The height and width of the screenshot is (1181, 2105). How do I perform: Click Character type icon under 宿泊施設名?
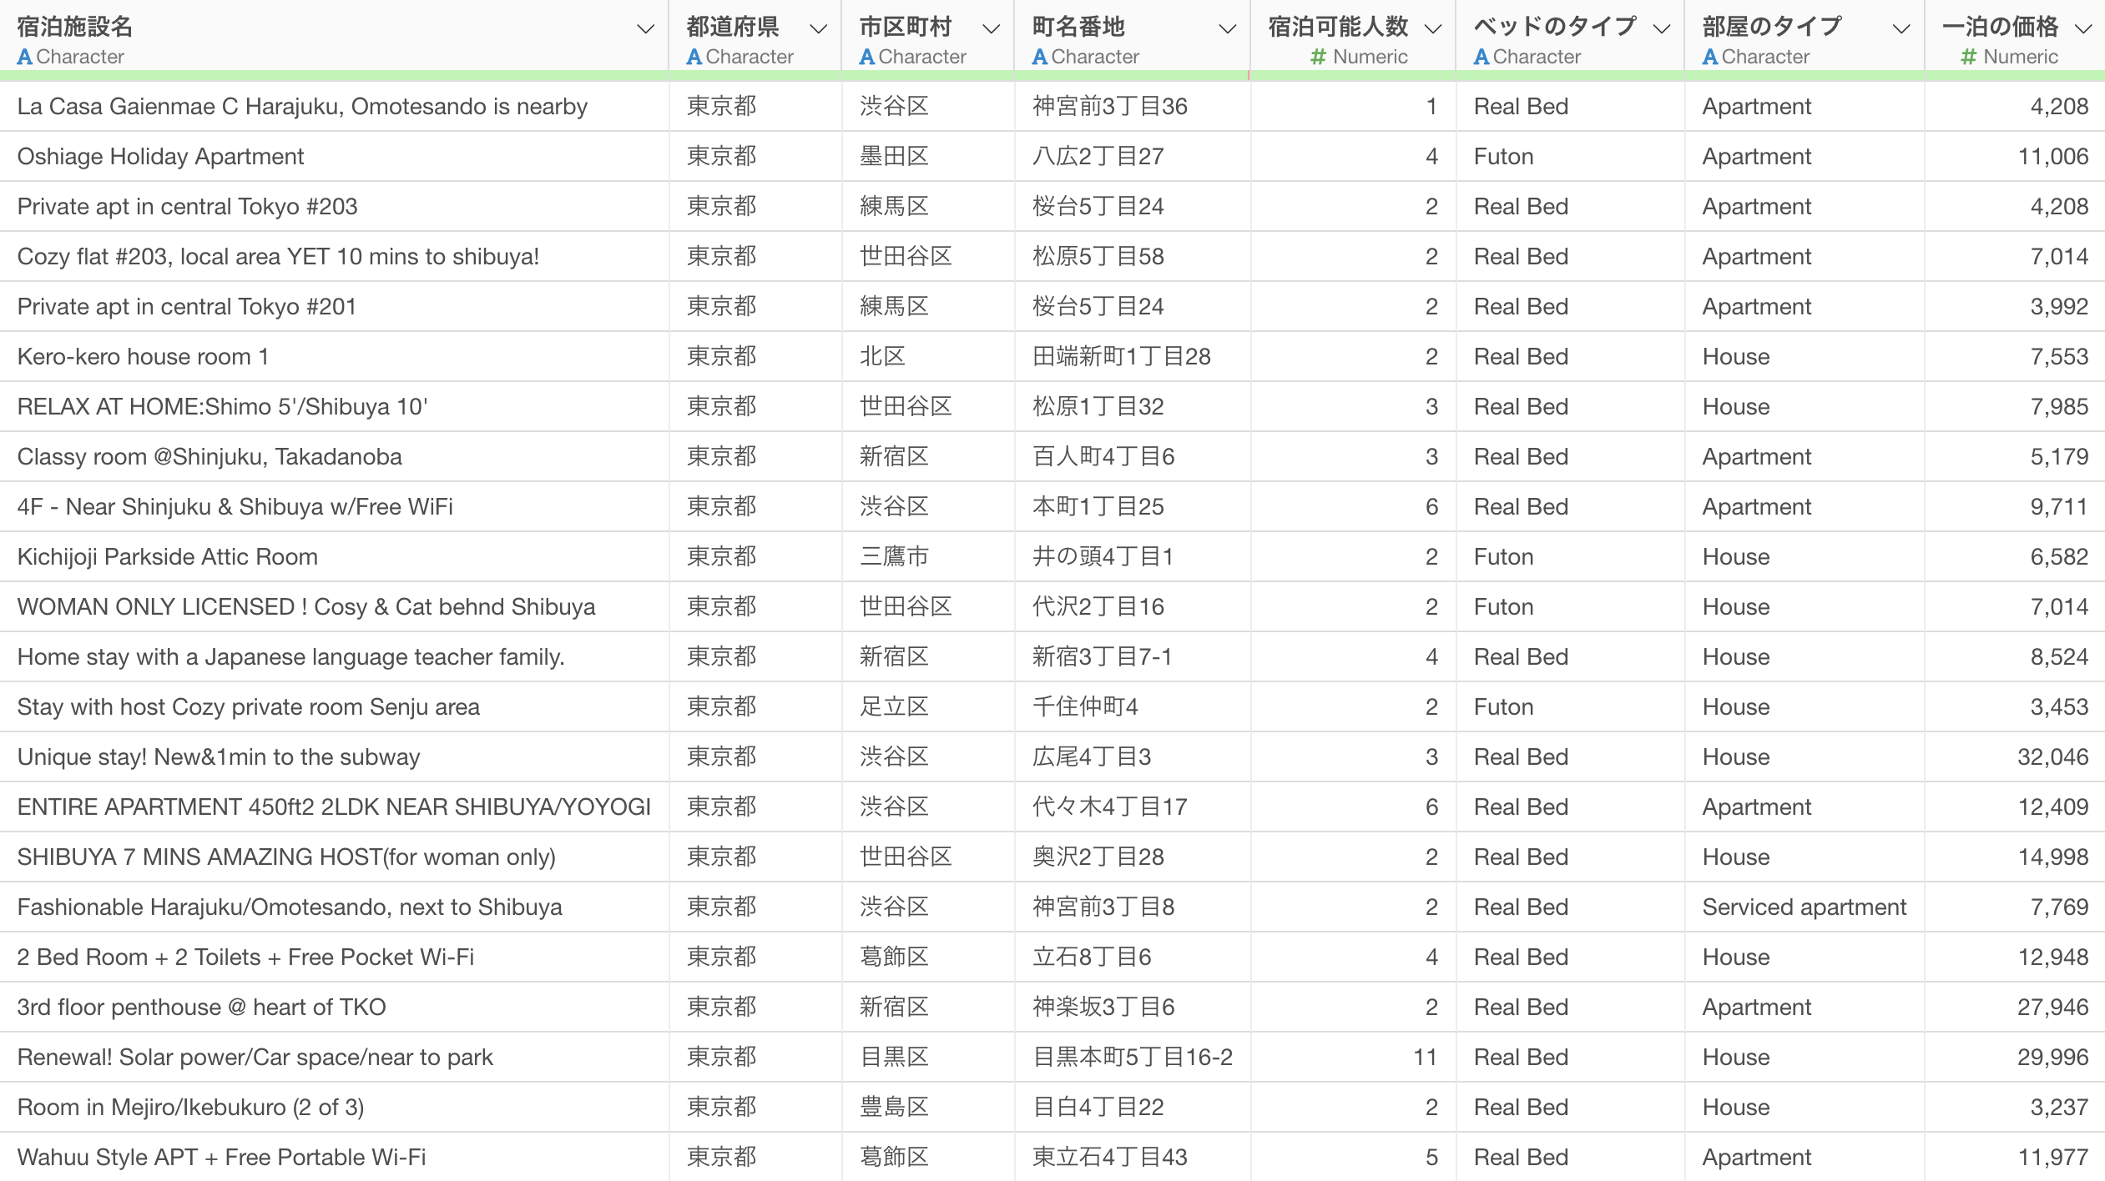(25, 57)
